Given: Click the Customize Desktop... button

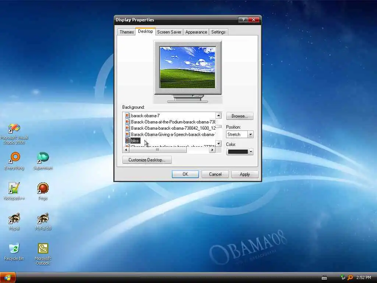Looking at the screenshot, I should [147, 160].
